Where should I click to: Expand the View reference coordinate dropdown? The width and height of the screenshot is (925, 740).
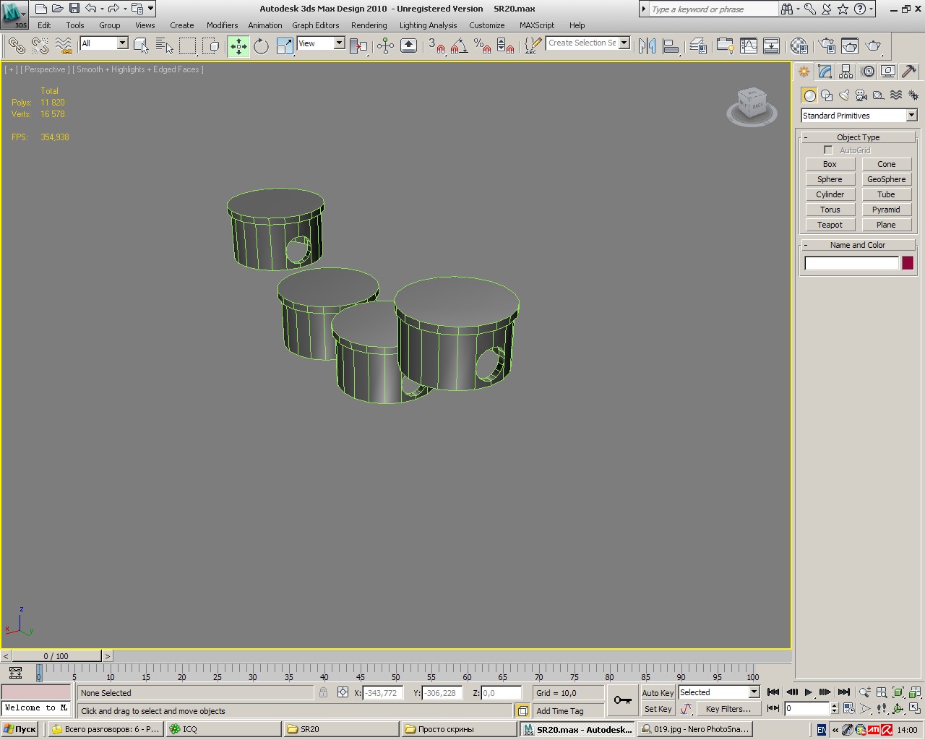(321, 43)
